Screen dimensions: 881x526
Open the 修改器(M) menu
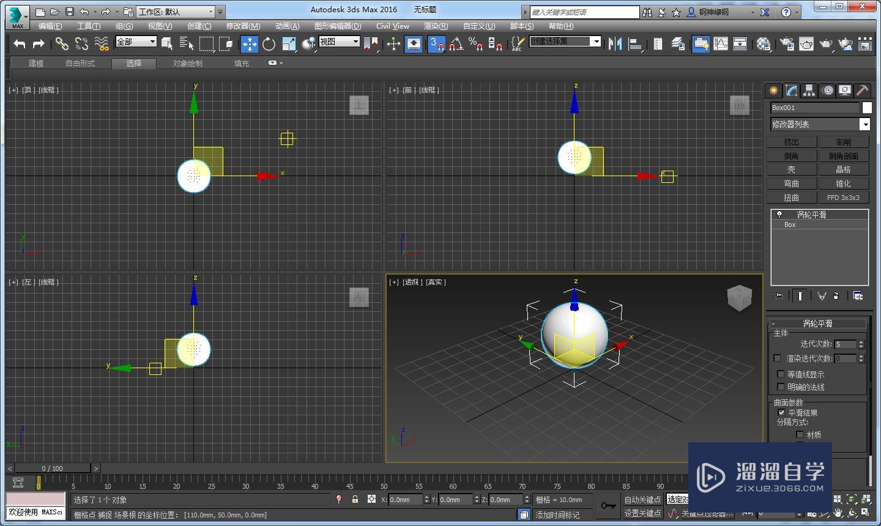click(243, 26)
